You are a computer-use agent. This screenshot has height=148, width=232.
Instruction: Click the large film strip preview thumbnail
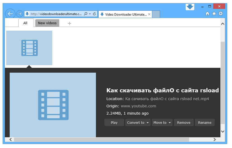click(53, 105)
